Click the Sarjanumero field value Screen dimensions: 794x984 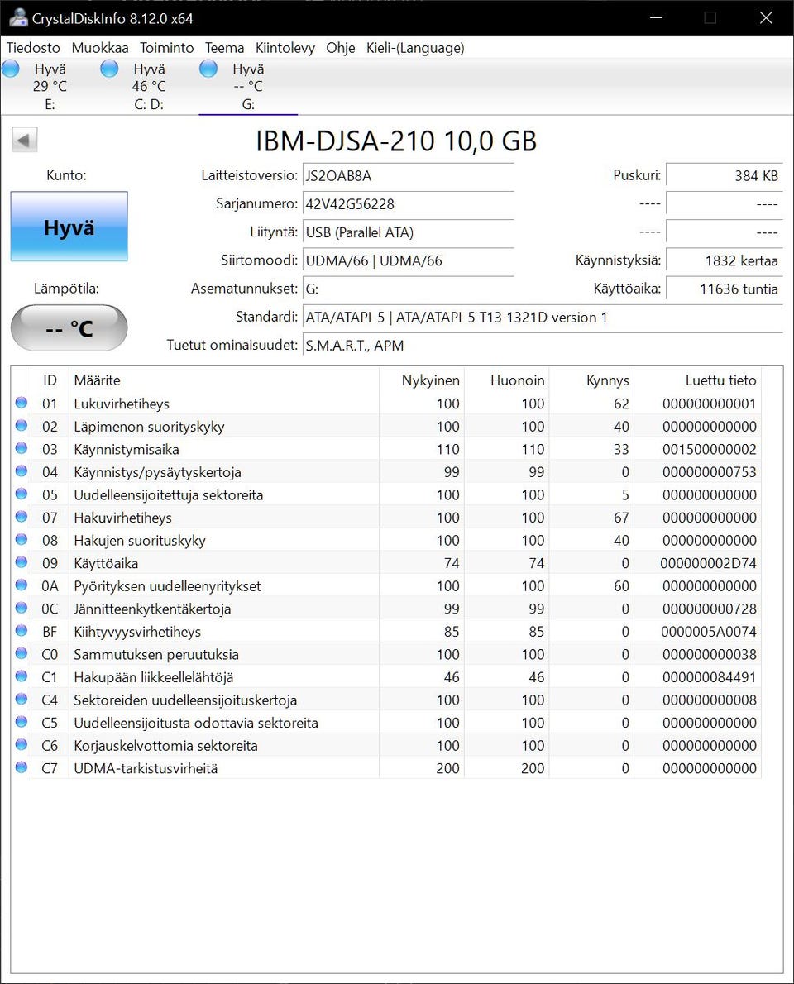pos(408,204)
